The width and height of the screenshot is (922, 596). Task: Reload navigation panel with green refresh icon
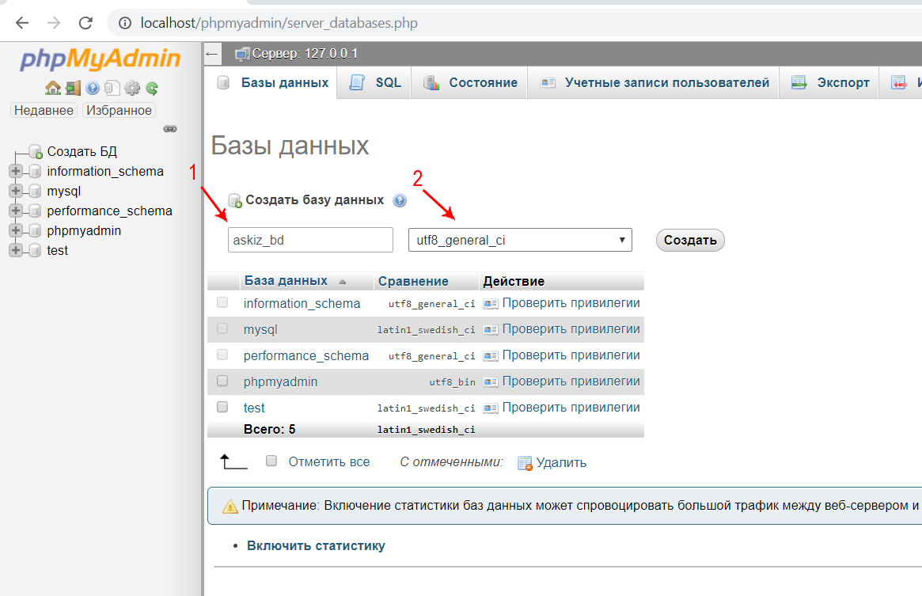point(152,88)
